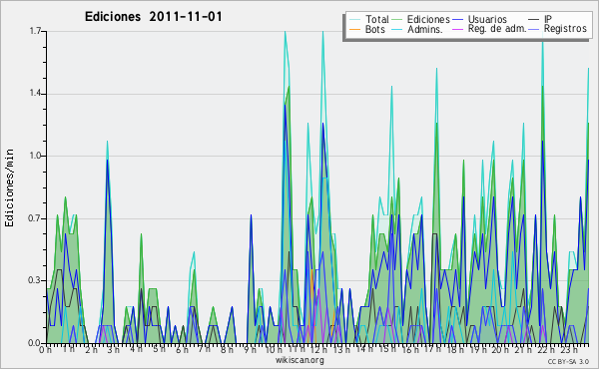The width and height of the screenshot is (599, 369).
Task: Click the '20 h' x-axis tick label
Action: click(x=499, y=350)
